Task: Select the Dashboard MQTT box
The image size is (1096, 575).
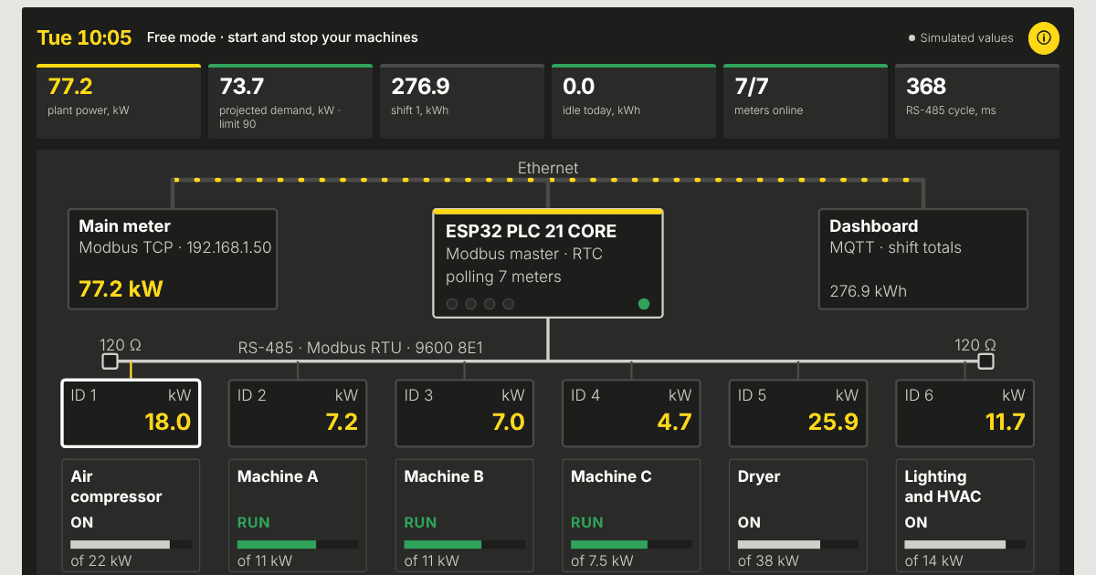Action: click(x=923, y=259)
